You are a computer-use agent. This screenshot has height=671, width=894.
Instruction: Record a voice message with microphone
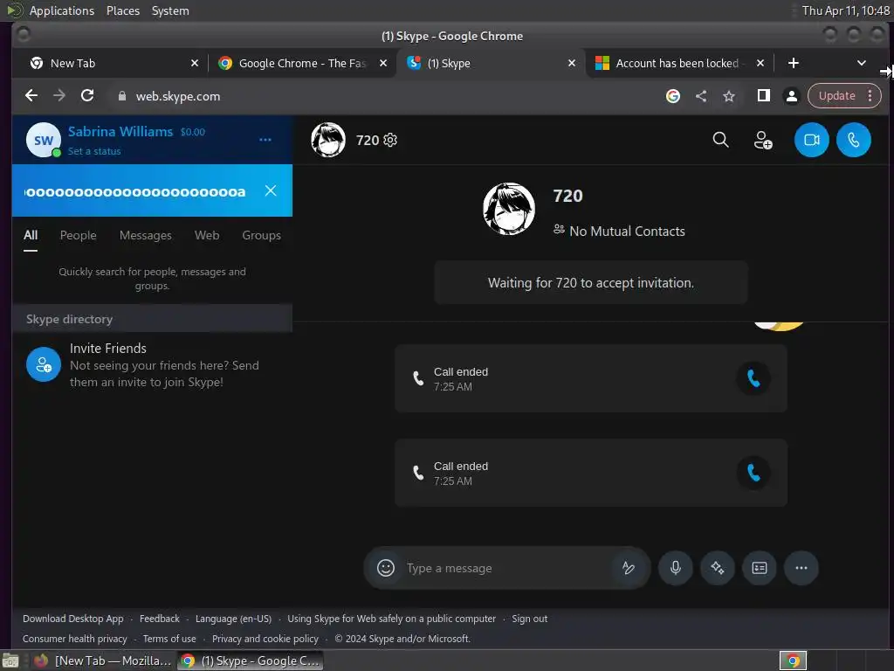(676, 568)
